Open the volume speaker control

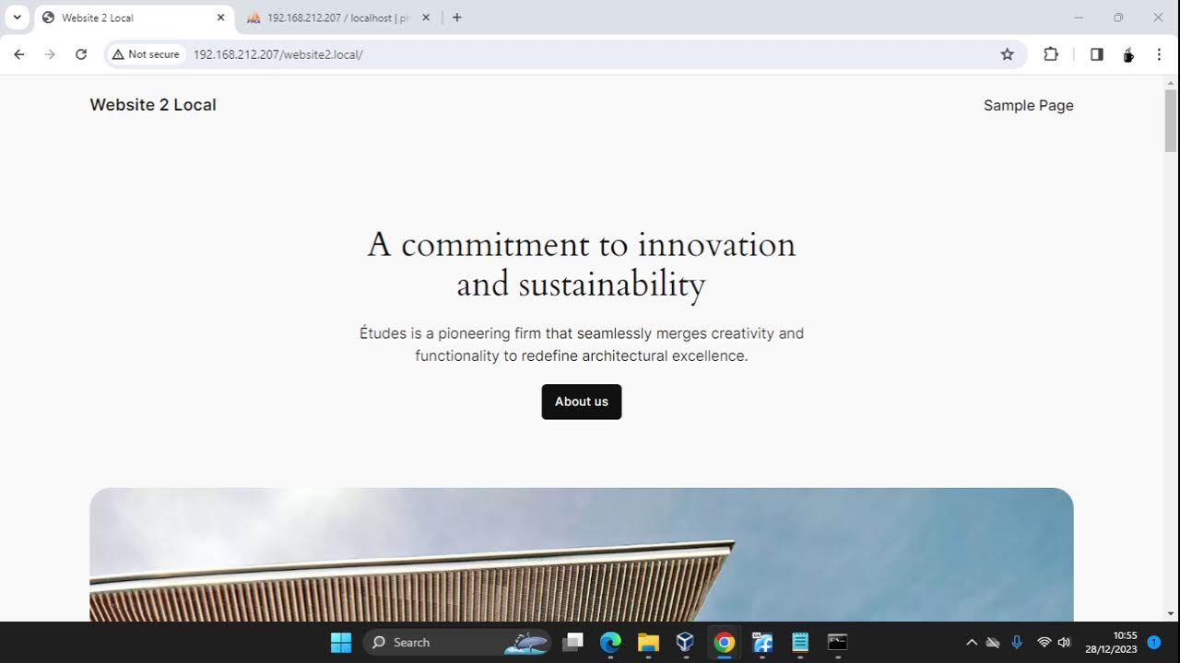1065,642
